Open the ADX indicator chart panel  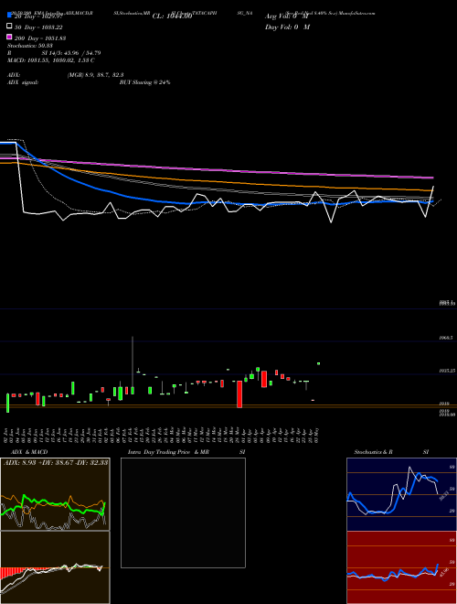pyautogui.click(x=55, y=494)
